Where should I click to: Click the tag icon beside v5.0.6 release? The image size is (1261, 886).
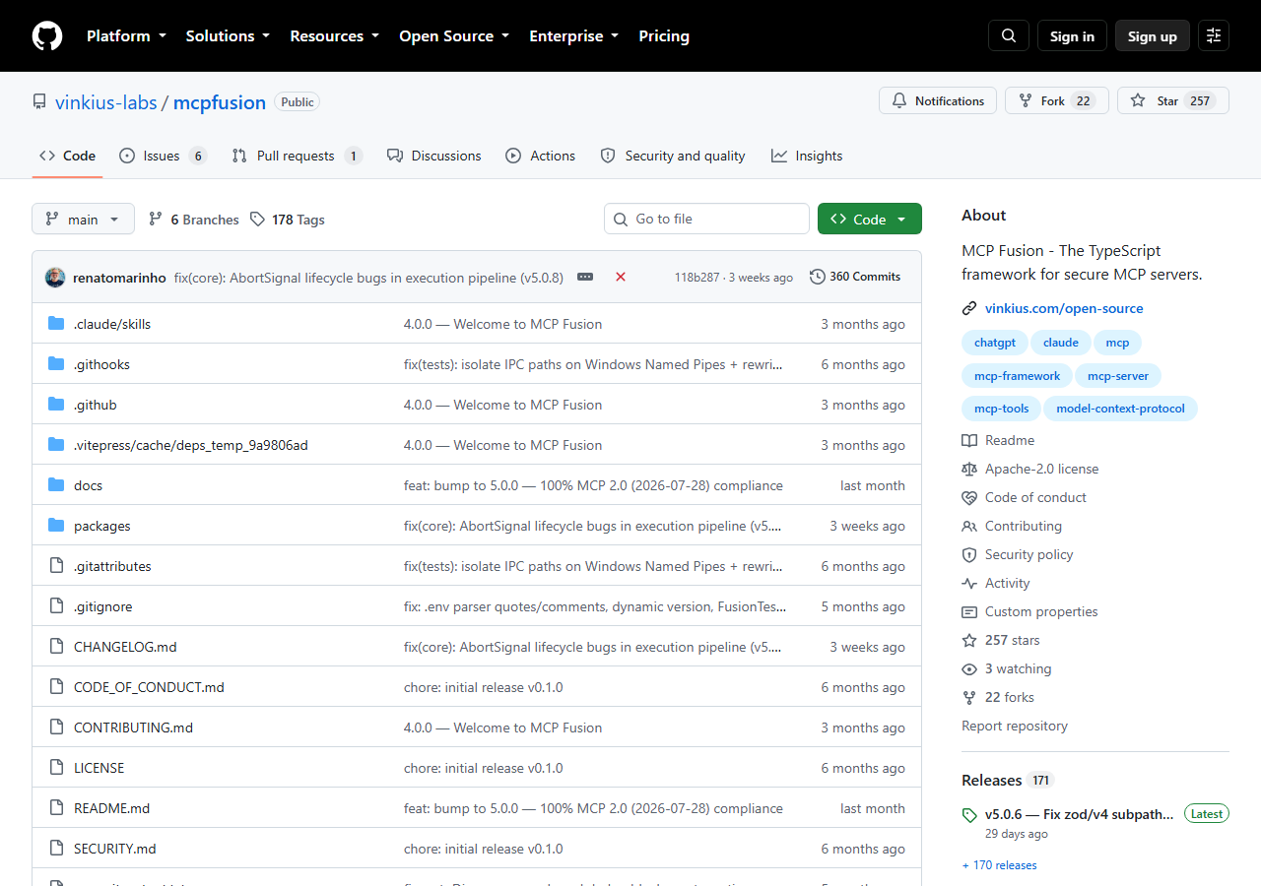click(x=969, y=815)
